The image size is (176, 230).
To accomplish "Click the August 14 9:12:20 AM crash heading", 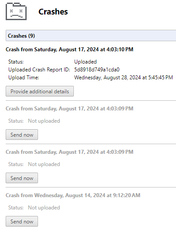I will [73, 195].
